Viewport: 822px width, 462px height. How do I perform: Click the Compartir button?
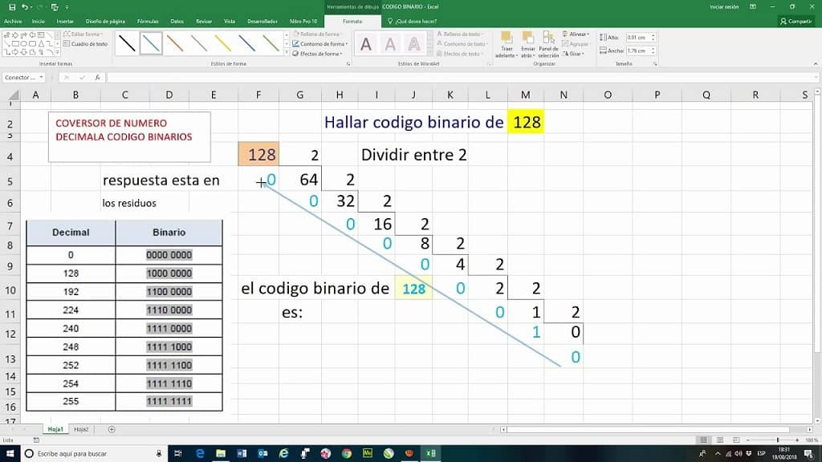[796, 21]
